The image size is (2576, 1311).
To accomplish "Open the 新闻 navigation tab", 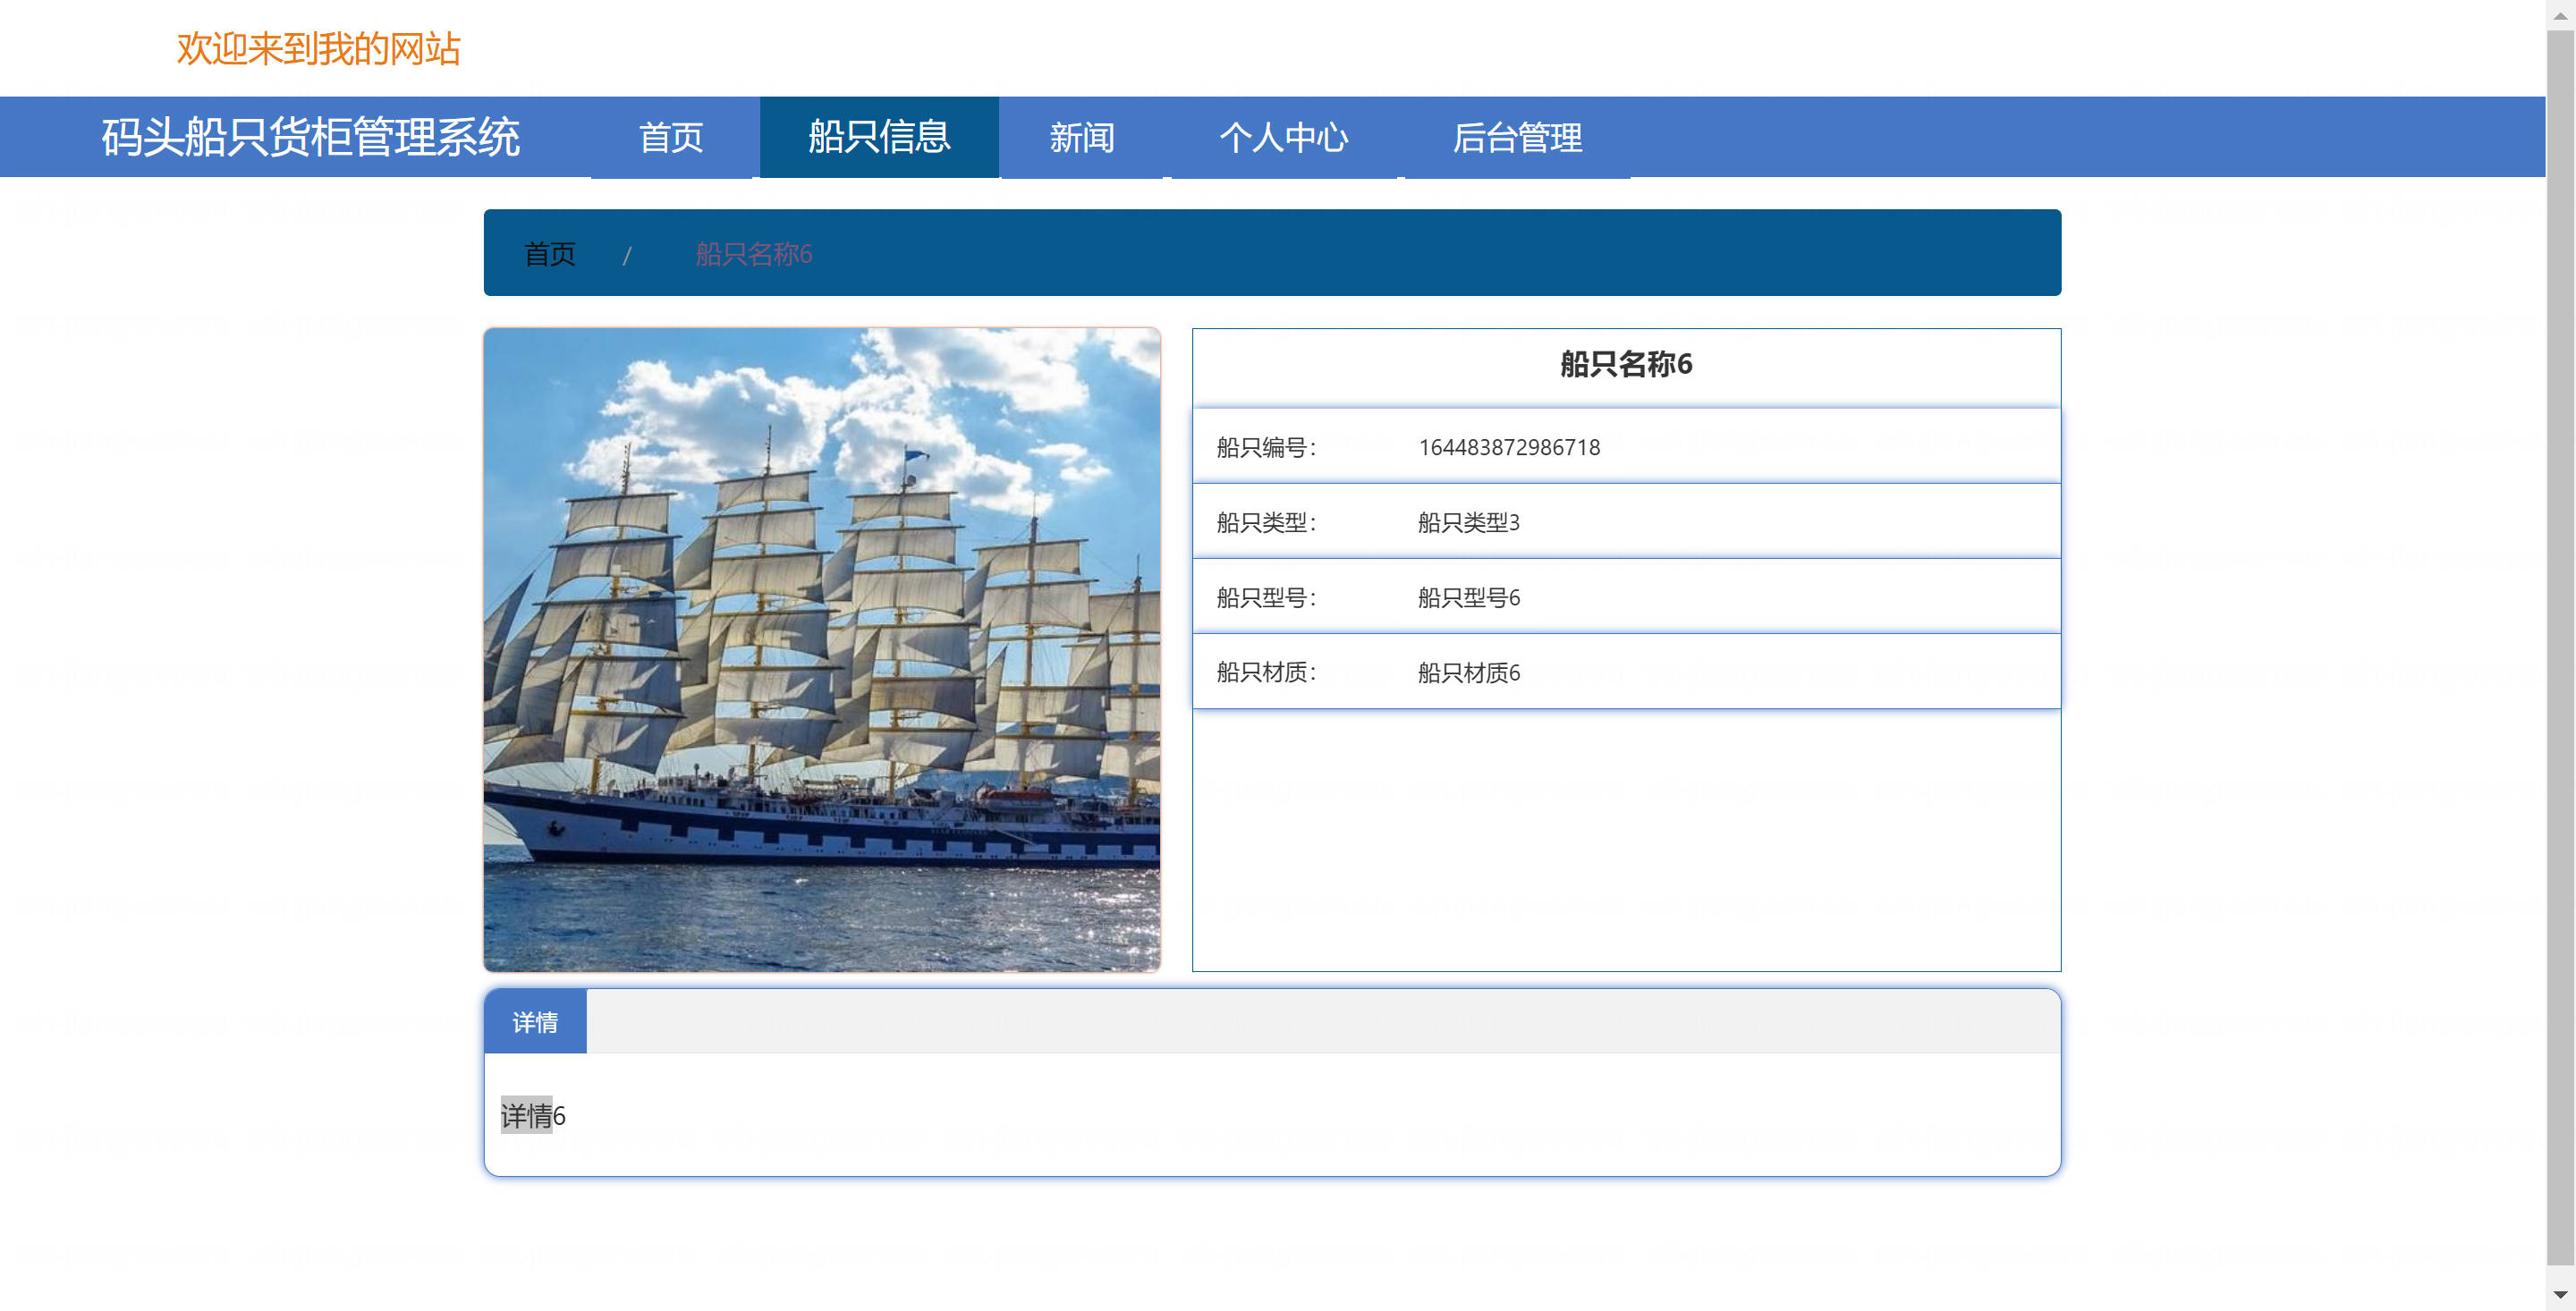I will click(1081, 137).
